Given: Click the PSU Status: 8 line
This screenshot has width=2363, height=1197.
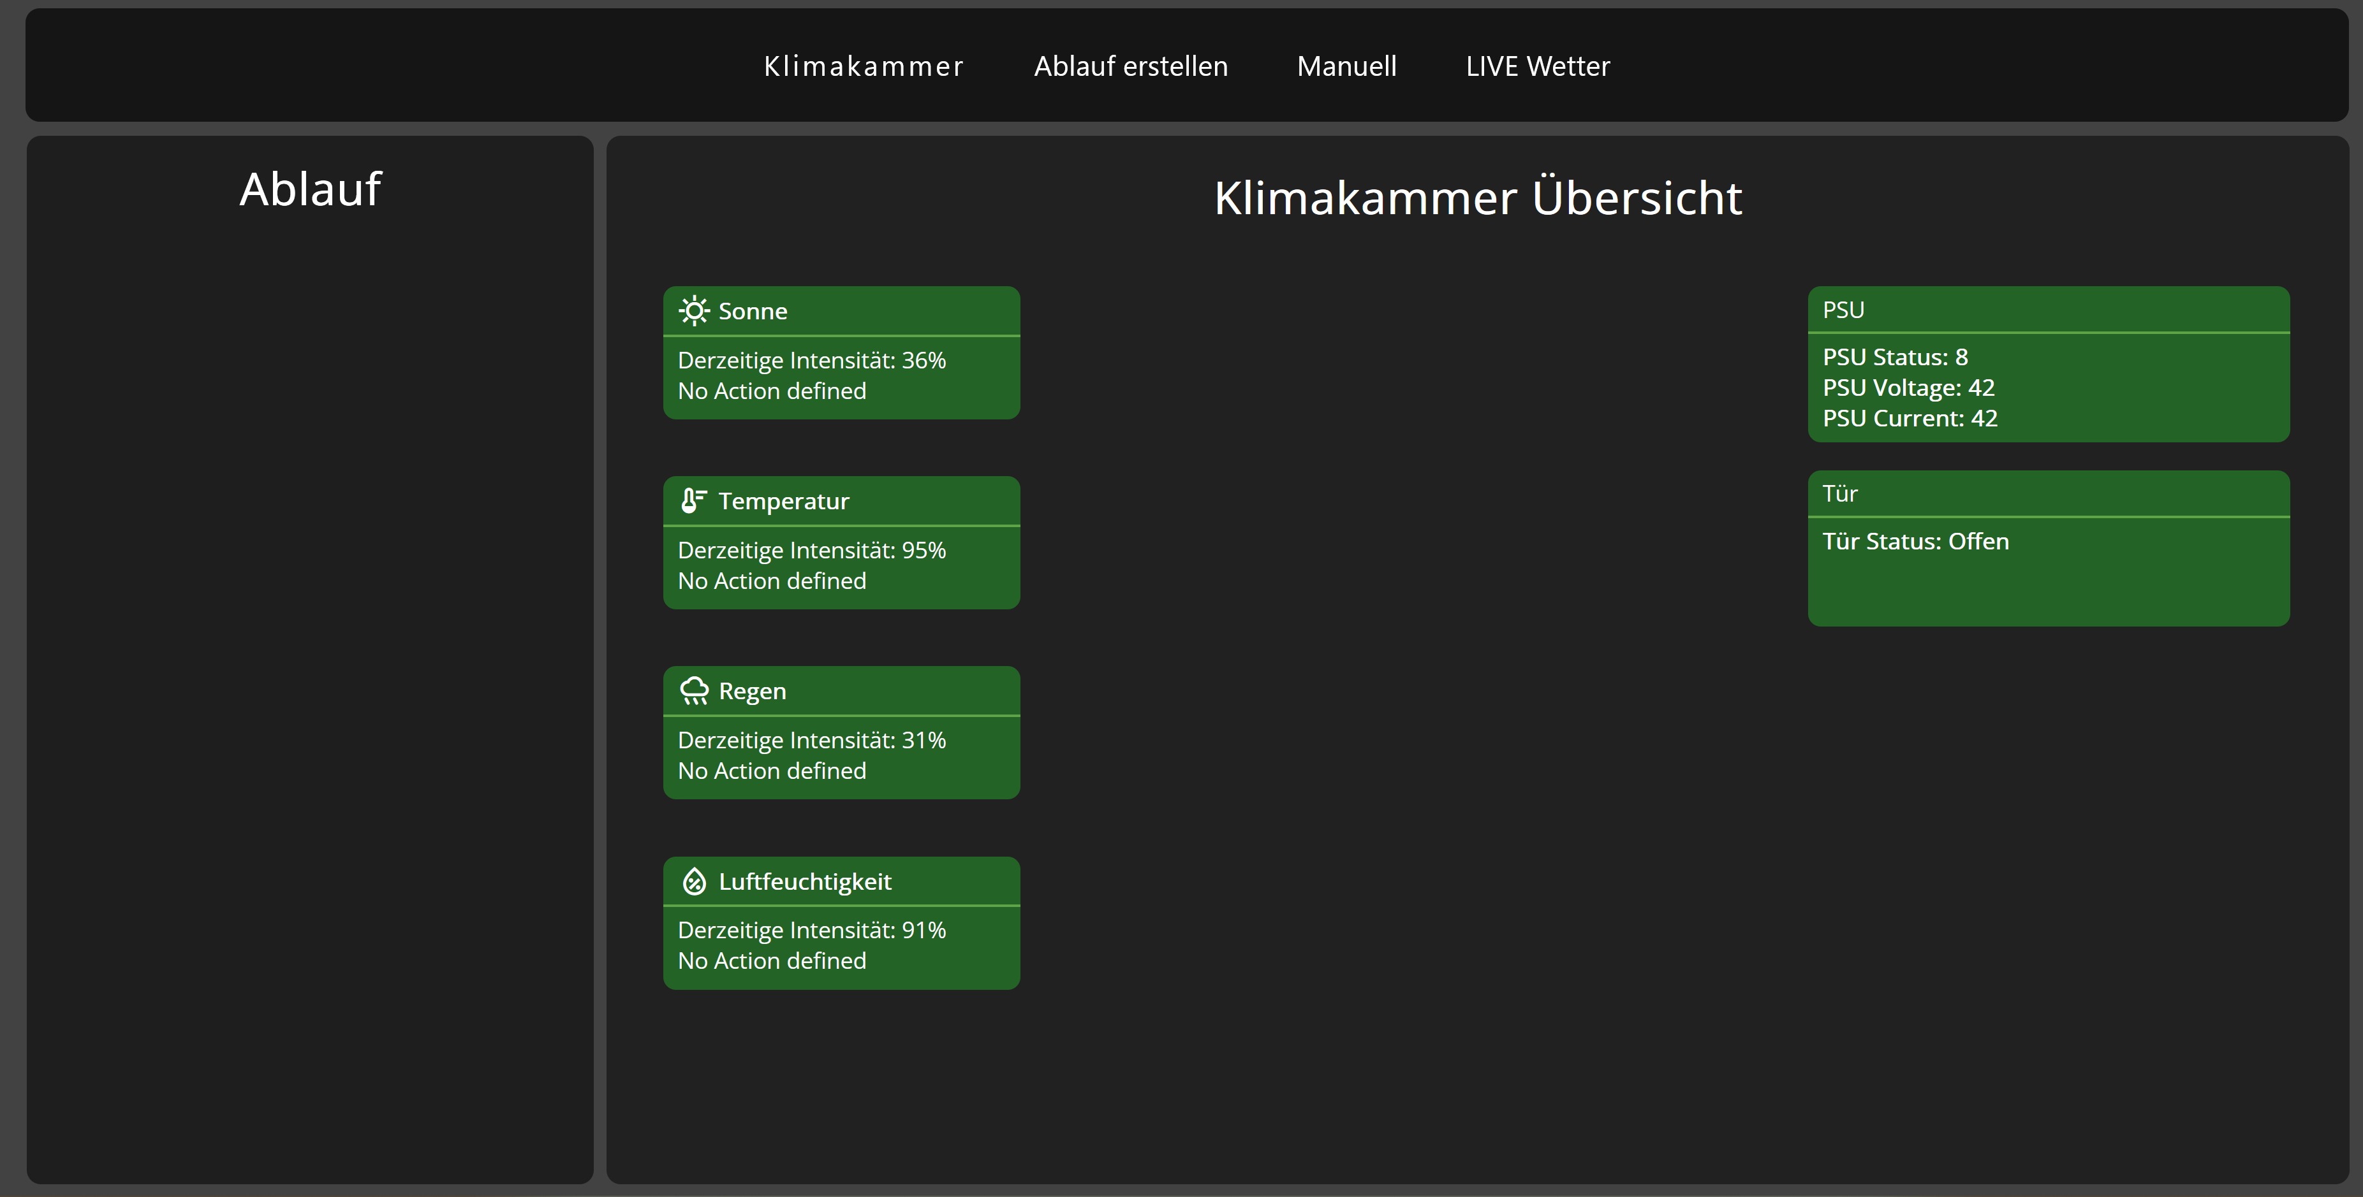Looking at the screenshot, I should [x=1894, y=356].
